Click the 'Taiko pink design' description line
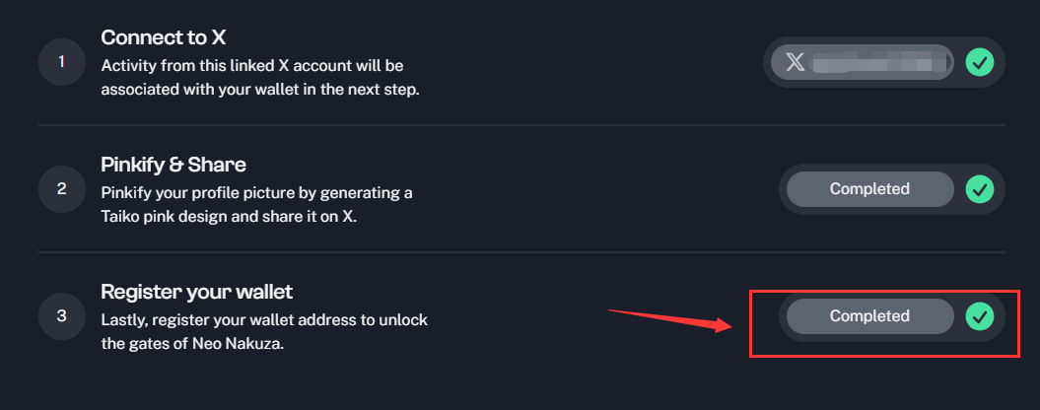 pos(229,217)
